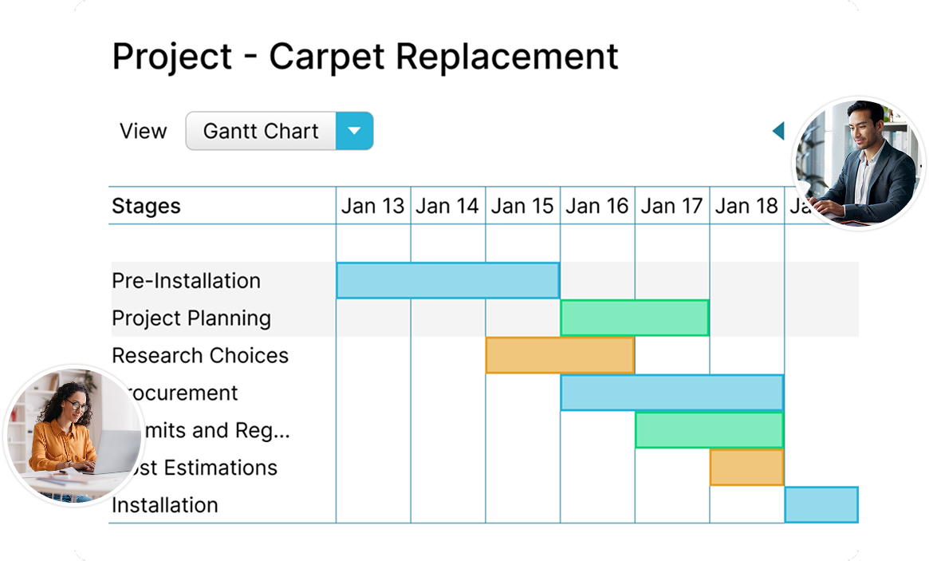Screen dimensions: 929x561
Task: Select the Cost Estimations orange task bar
Action: click(746, 468)
